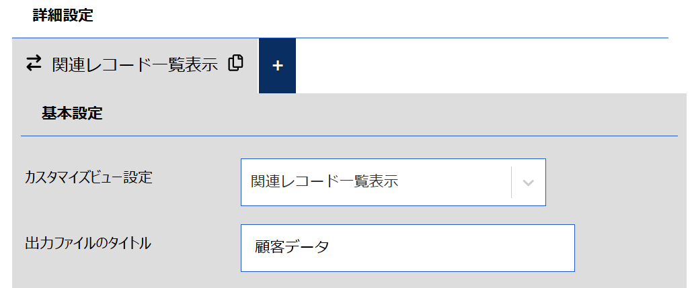Click the カスタマイズビュー設定 label

89,178
